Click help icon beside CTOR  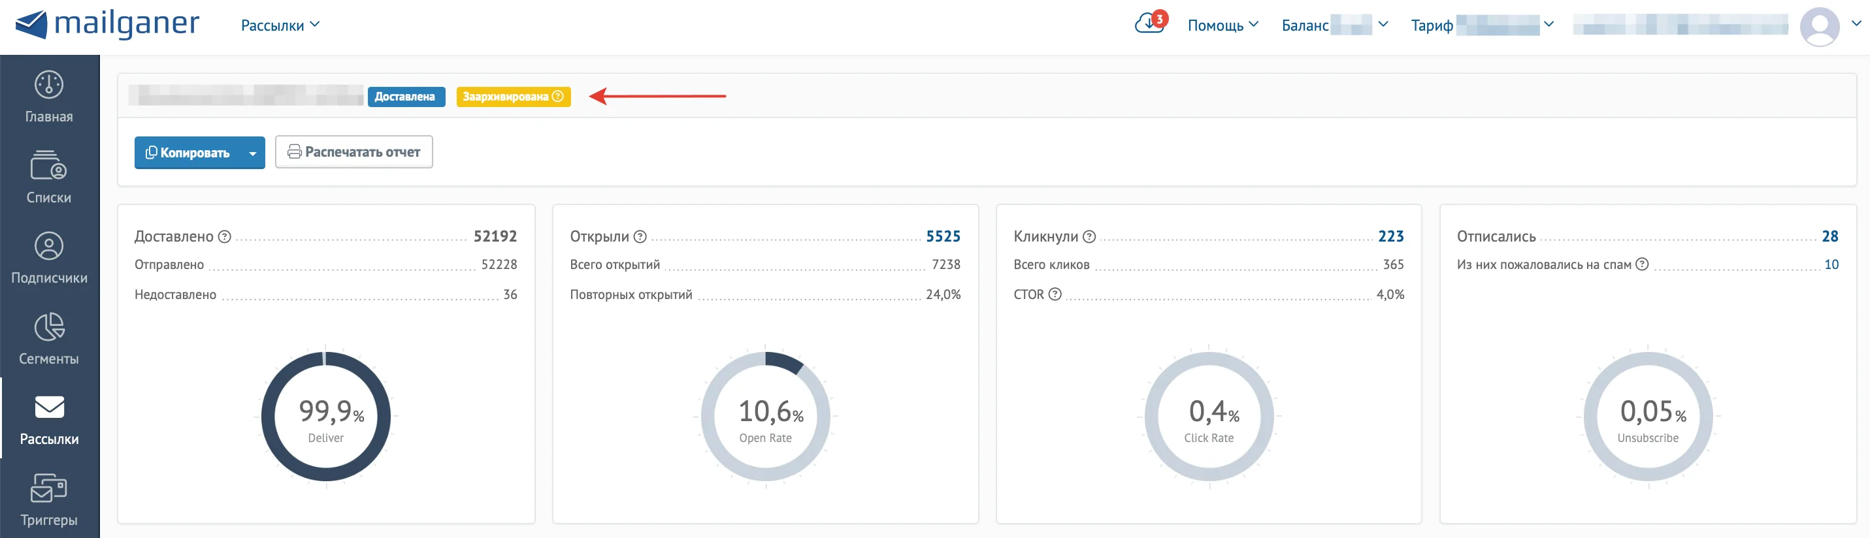pyautogui.click(x=1055, y=294)
